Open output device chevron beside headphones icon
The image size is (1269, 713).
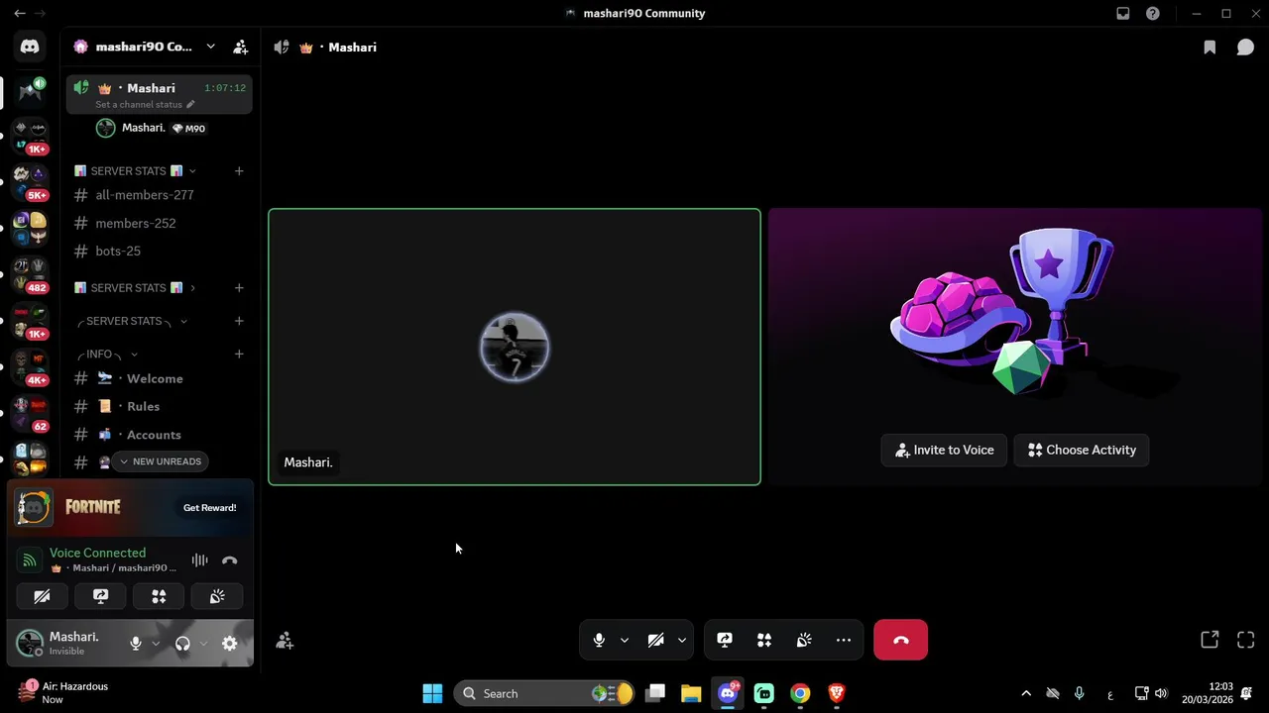pyautogui.click(x=203, y=644)
